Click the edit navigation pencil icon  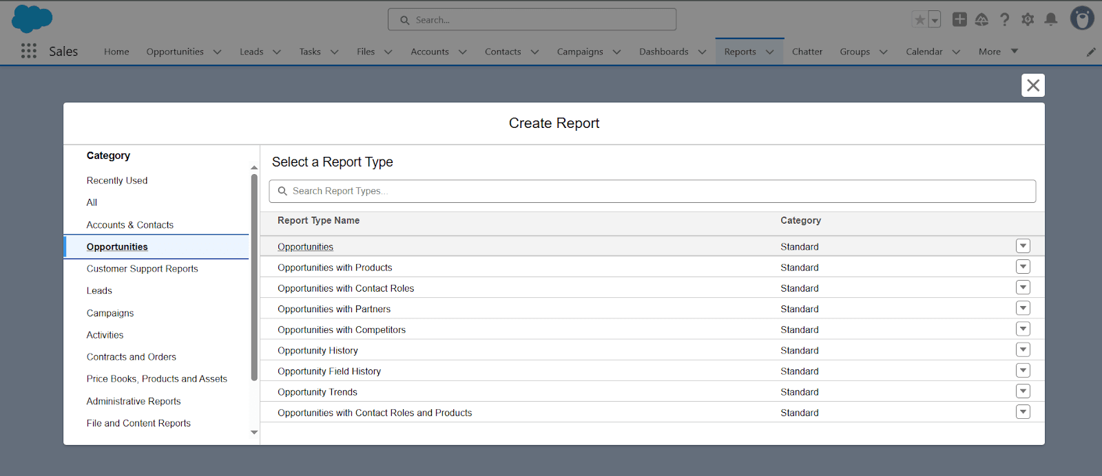pos(1091,52)
